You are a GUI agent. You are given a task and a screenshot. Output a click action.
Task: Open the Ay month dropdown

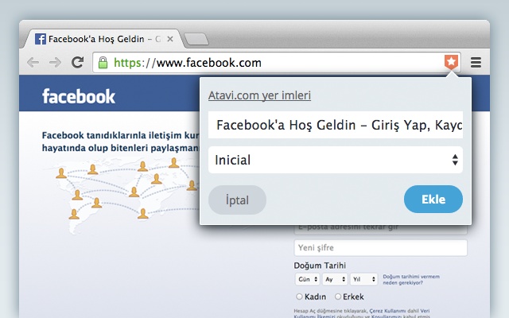(x=335, y=279)
